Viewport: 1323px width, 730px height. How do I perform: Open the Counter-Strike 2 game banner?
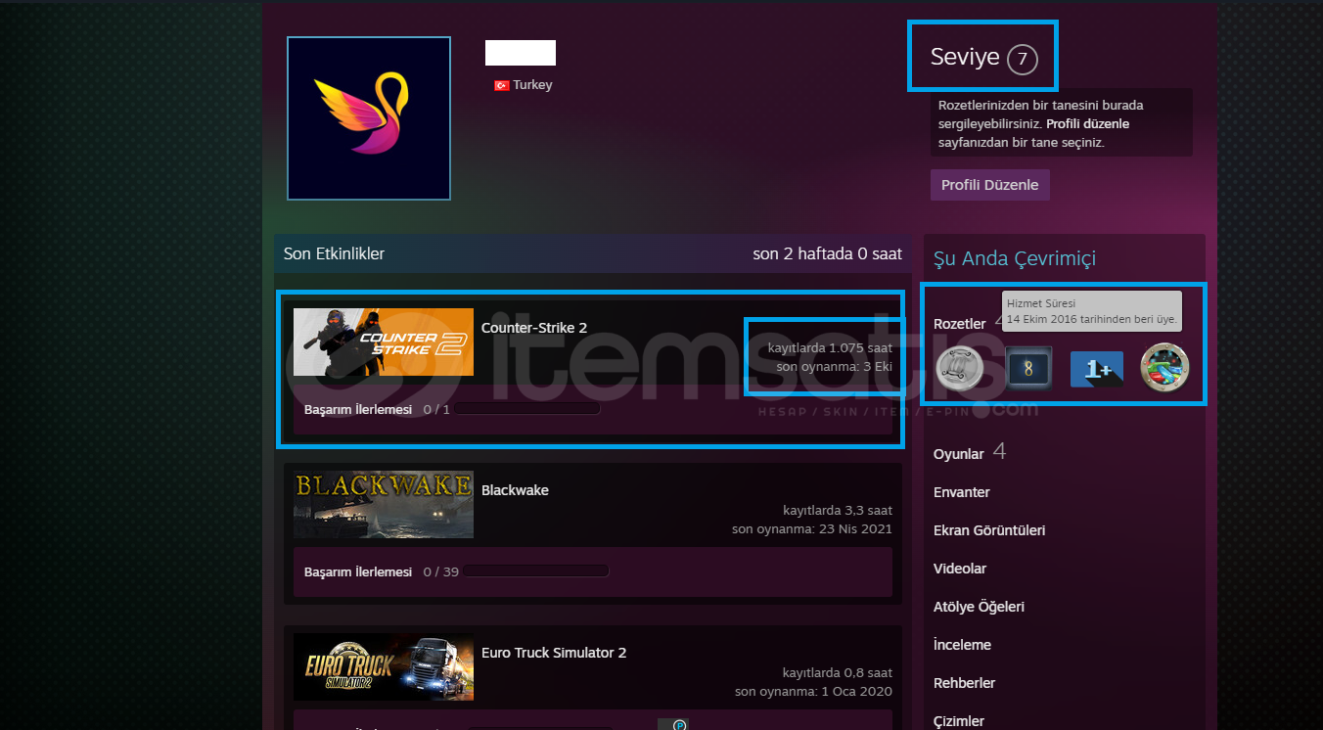click(384, 342)
